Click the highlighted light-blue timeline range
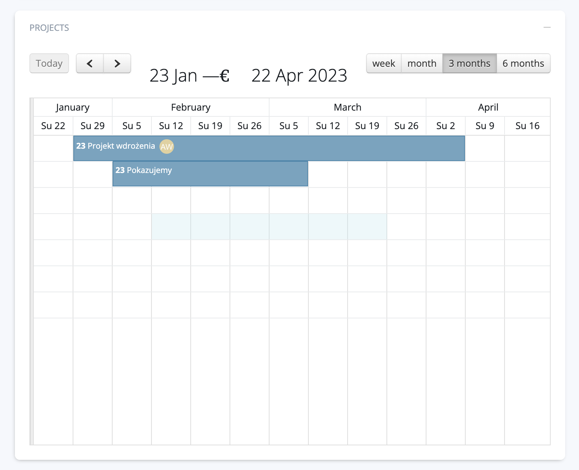 click(269, 227)
